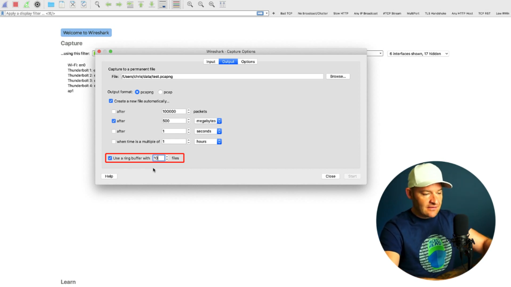Open display filter history dropdown

tap(266, 13)
